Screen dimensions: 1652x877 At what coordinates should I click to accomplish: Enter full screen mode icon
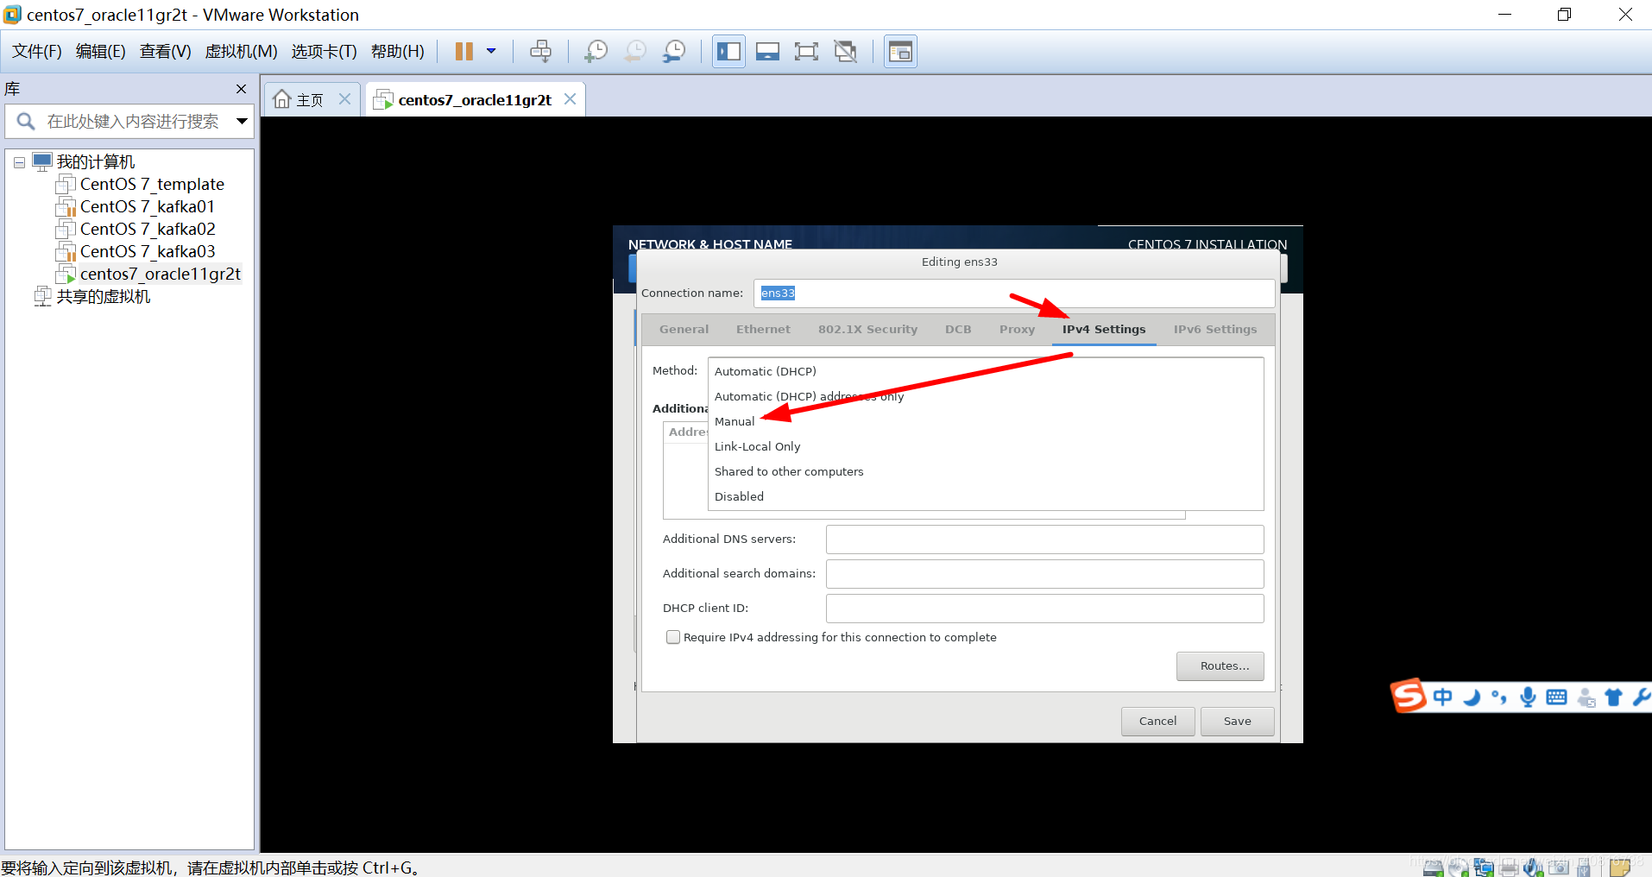(806, 52)
